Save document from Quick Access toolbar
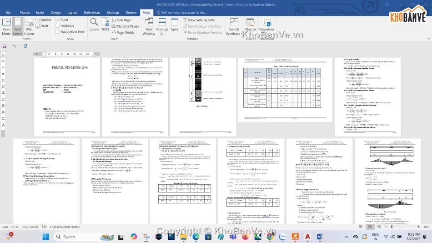The image size is (432, 243). click(5, 46)
